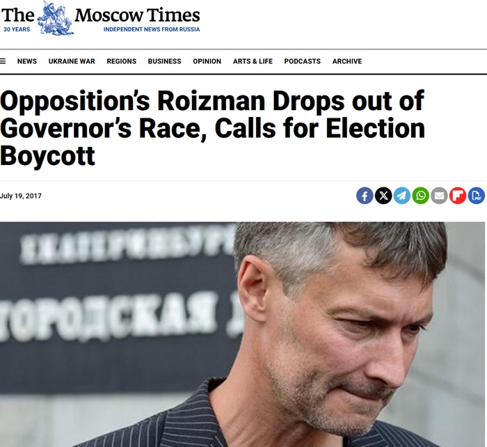
Task: Open Arts & Life section
Action: coord(253,61)
